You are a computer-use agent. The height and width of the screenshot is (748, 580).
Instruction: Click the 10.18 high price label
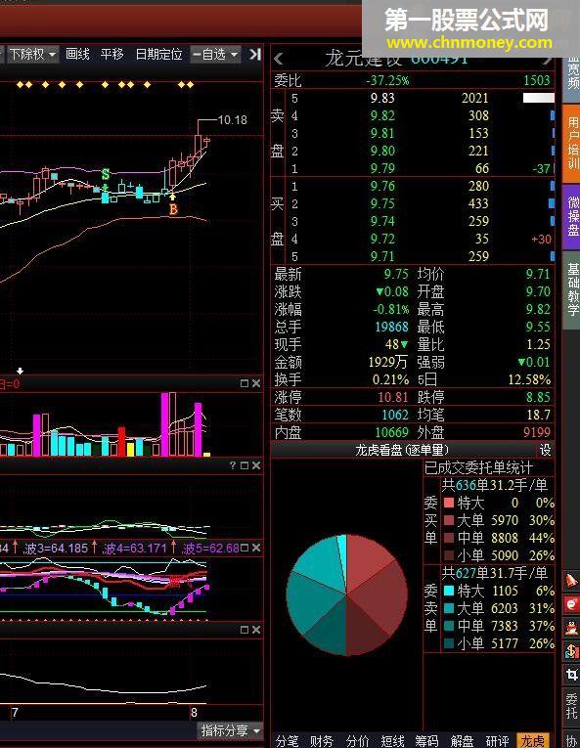[x=233, y=119]
